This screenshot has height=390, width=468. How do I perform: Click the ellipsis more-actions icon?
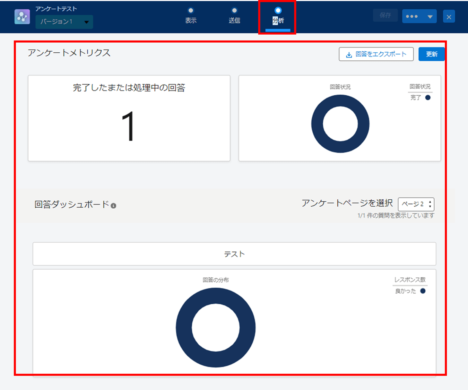(x=413, y=16)
